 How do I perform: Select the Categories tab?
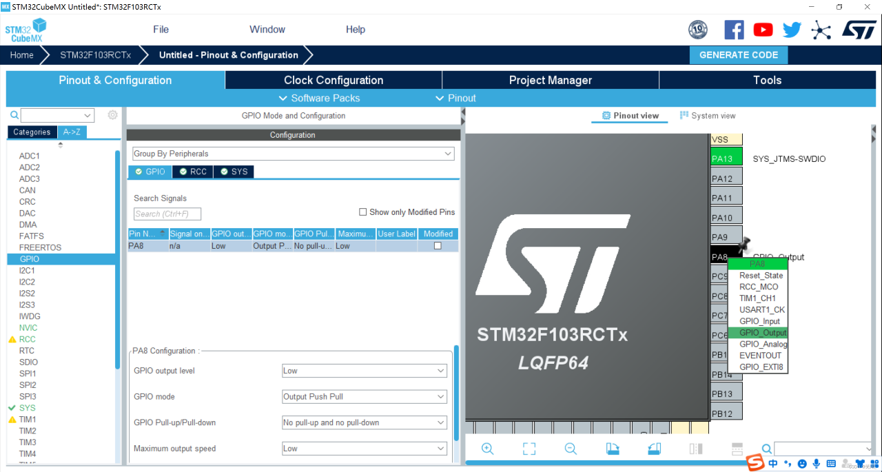(x=32, y=132)
